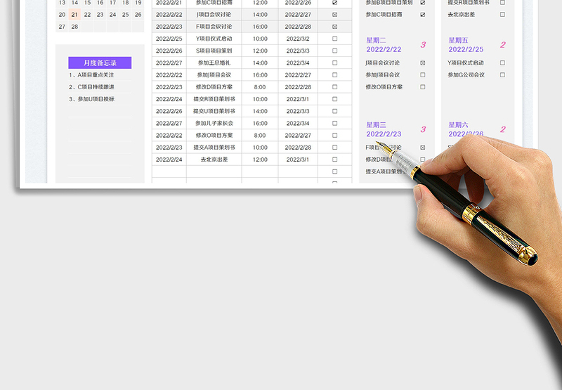Tick the checkbox for Y项目仪式启动 in the table
562x390 pixels.
tap(335, 39)
